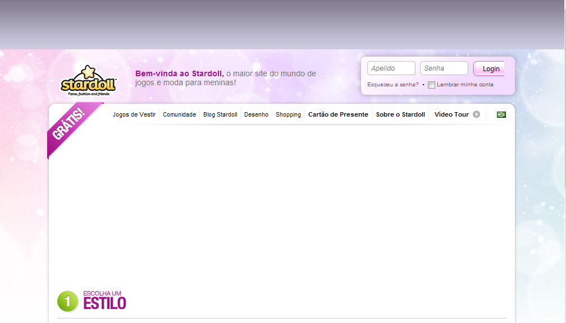Click the Video Tour play icon
This screenshot has height=323, width=566.
[477, 114]
